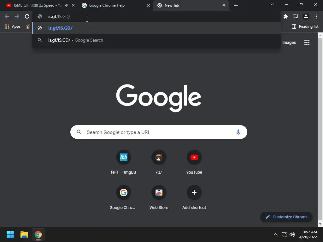Open the Web Store shortcut
The height and width of the screenshot is (242, 323).
(x=159, y=198)
